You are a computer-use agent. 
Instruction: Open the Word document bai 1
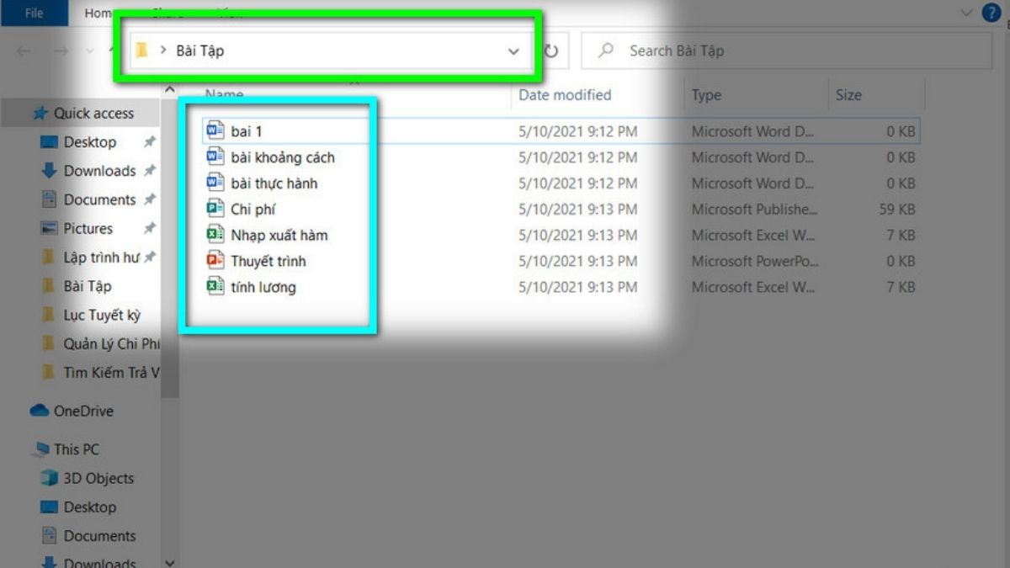click(246, 130)
